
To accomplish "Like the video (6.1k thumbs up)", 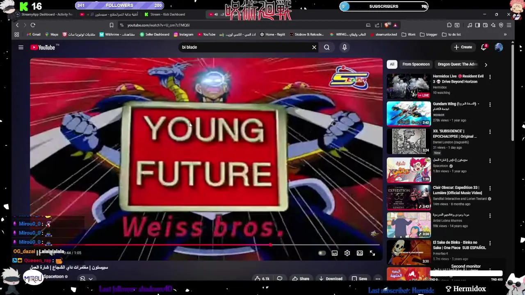I will 262,279.
